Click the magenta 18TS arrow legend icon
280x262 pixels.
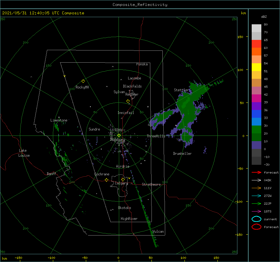coord(256,212)
